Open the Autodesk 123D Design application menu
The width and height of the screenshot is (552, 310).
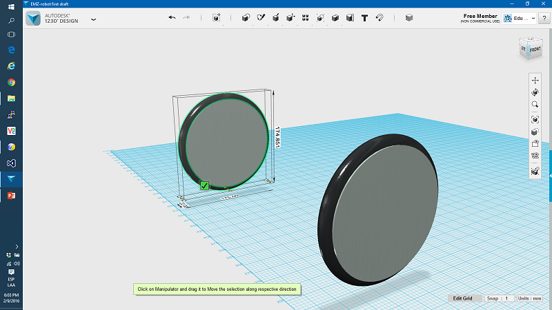pos(93,19)
